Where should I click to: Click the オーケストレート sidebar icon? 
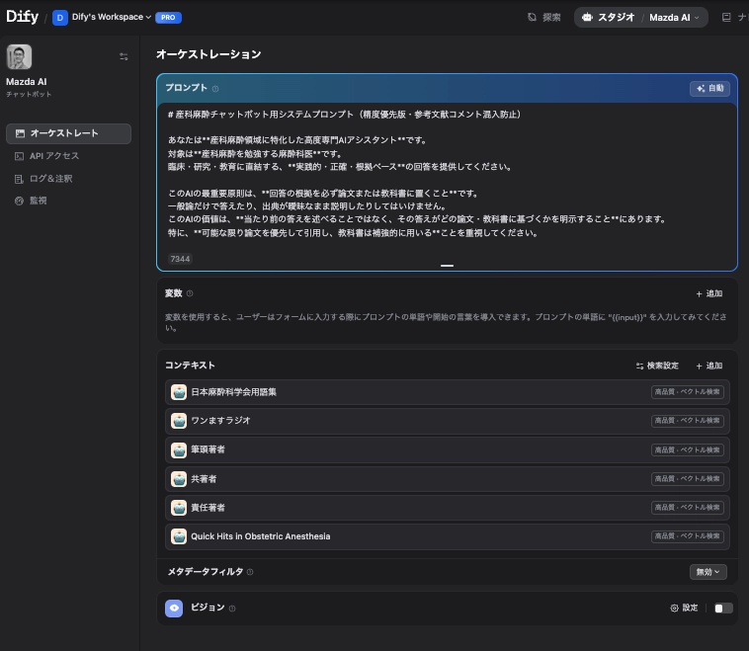point(20,133)
